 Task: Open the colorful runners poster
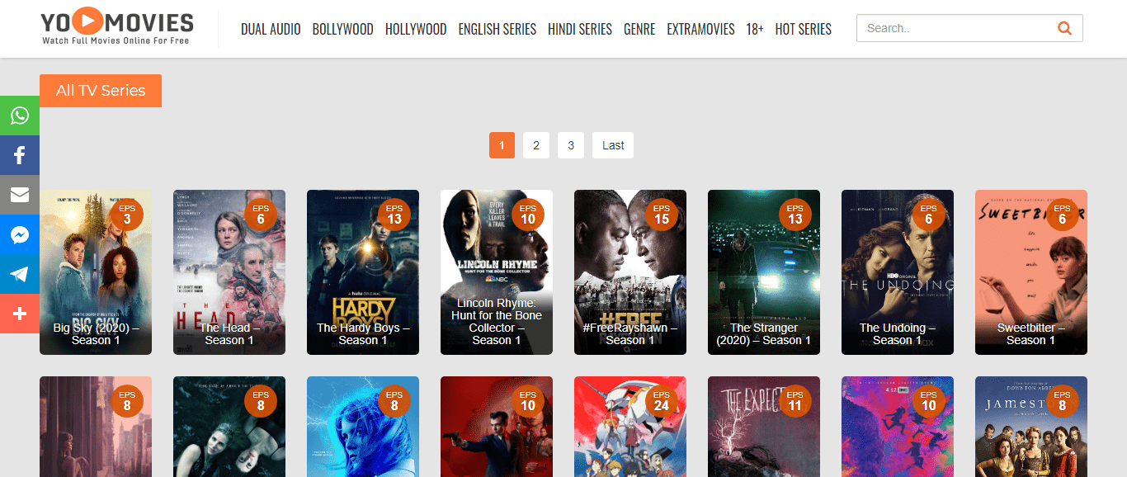898,427
